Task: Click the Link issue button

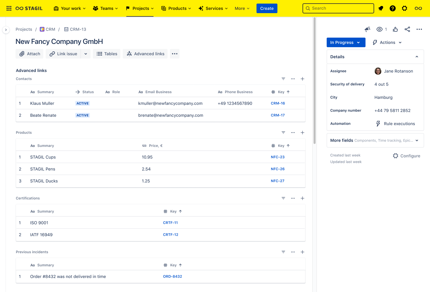Action: (x=63, y=54)
